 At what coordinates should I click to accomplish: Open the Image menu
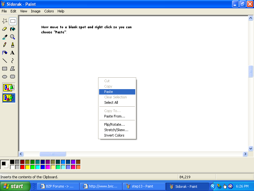point(36,11)
